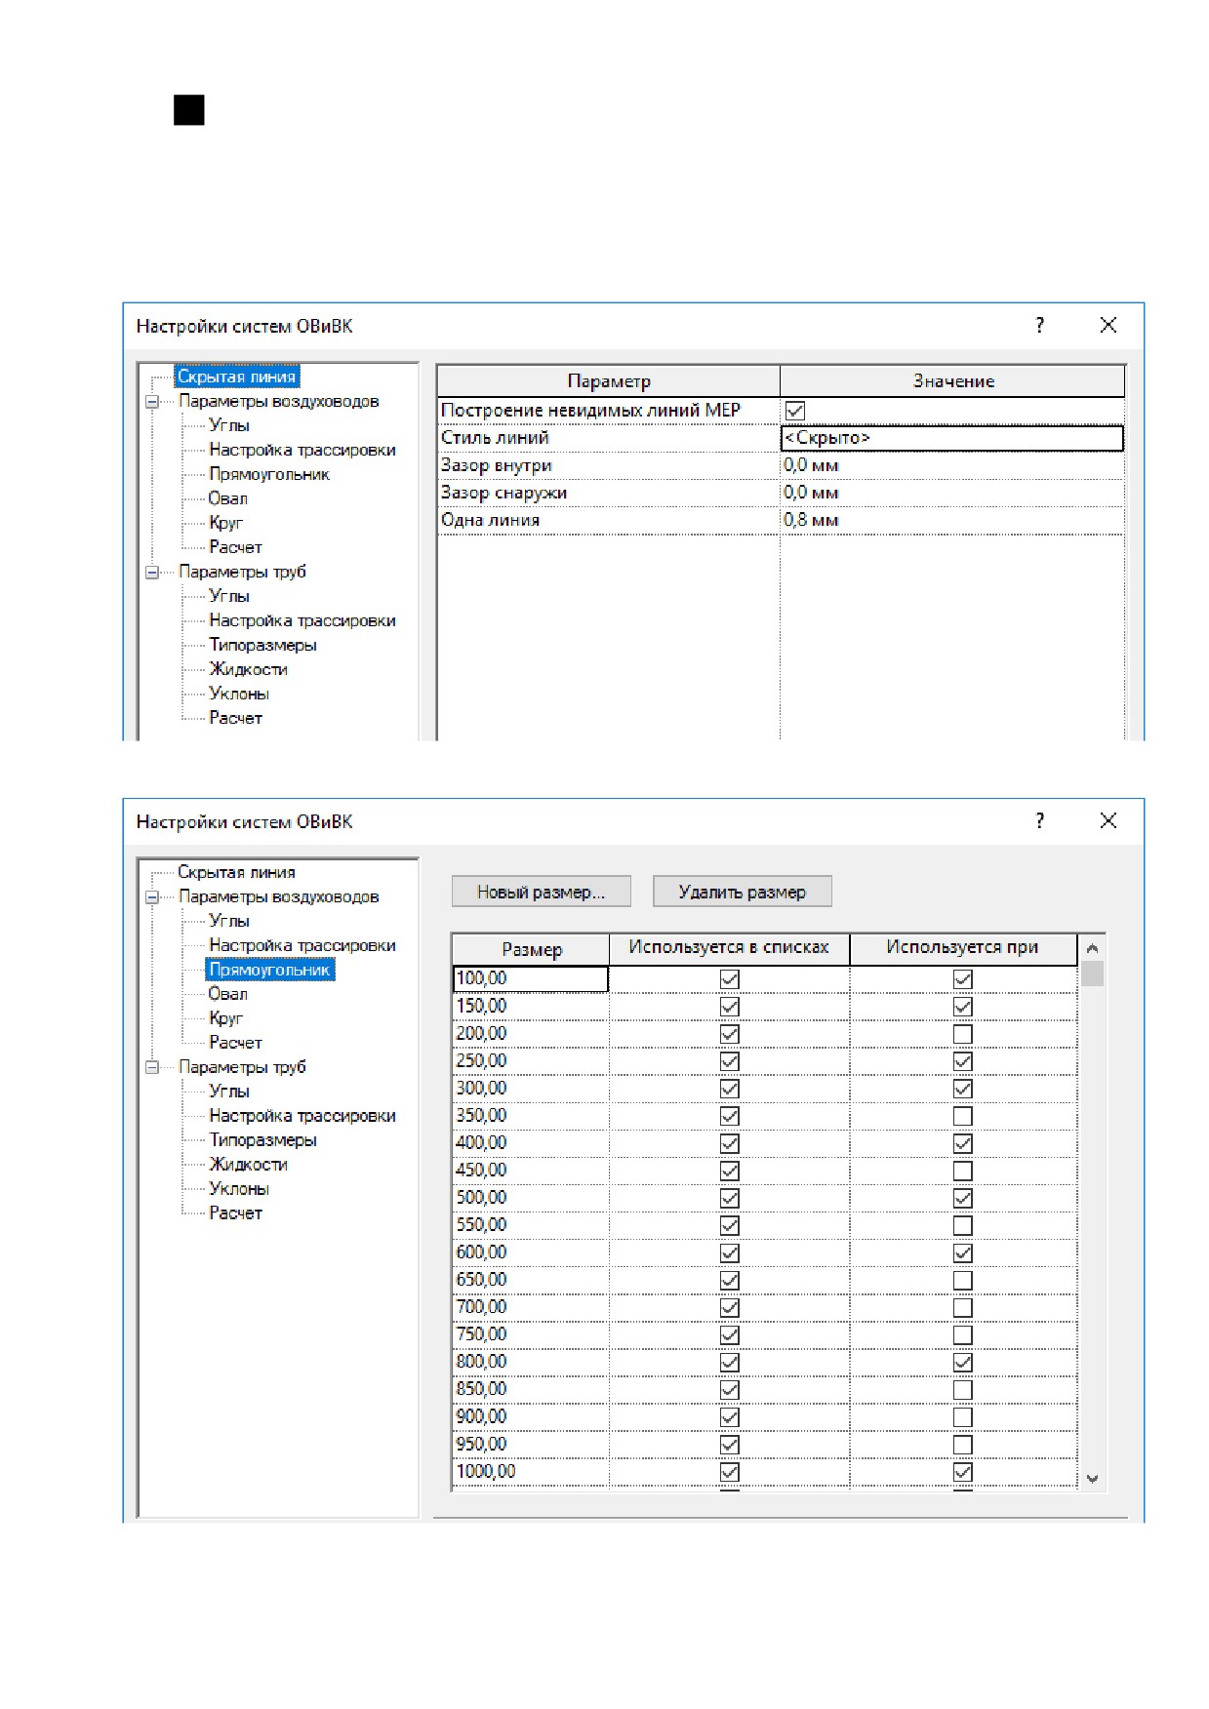The image size is (1209, 1709).
Task: Click the Стиль линий value field <Скрыто>
Action: (x=952, y=438)
